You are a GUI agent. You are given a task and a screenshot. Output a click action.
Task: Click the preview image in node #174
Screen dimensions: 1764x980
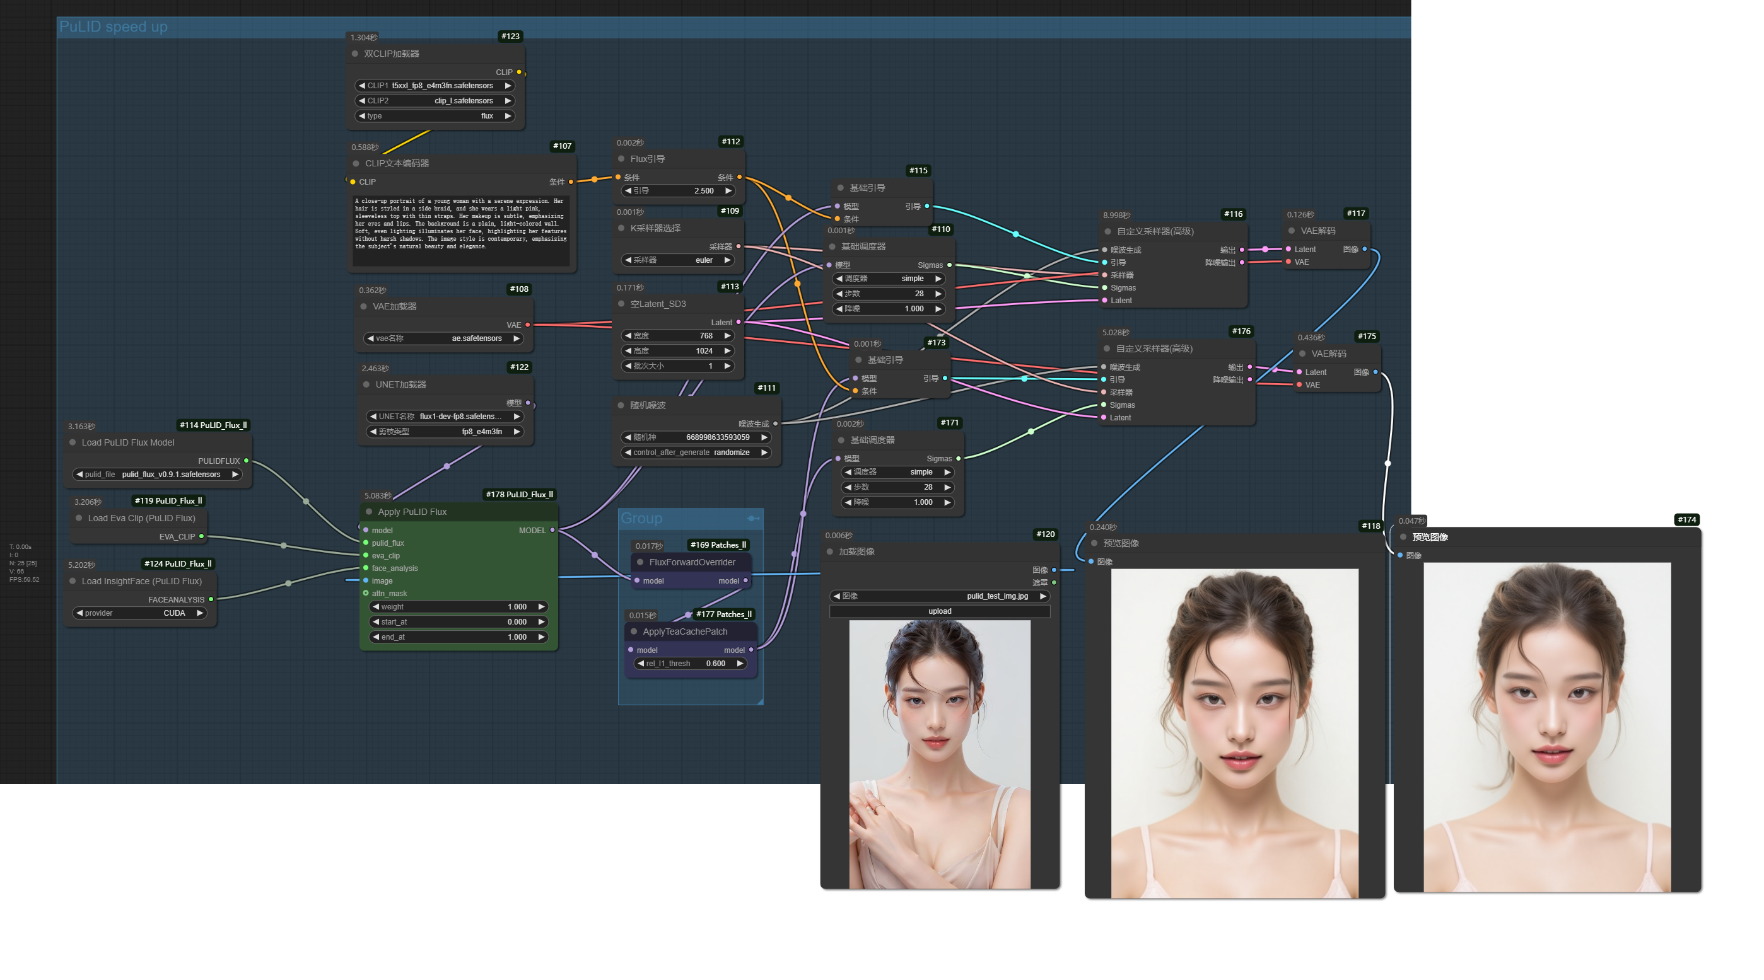coord(1546,727)
